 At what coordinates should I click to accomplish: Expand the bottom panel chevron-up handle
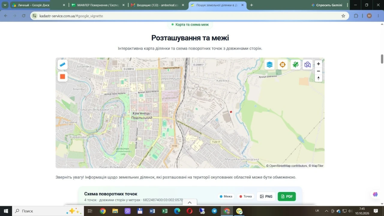[x=190, y=202]
